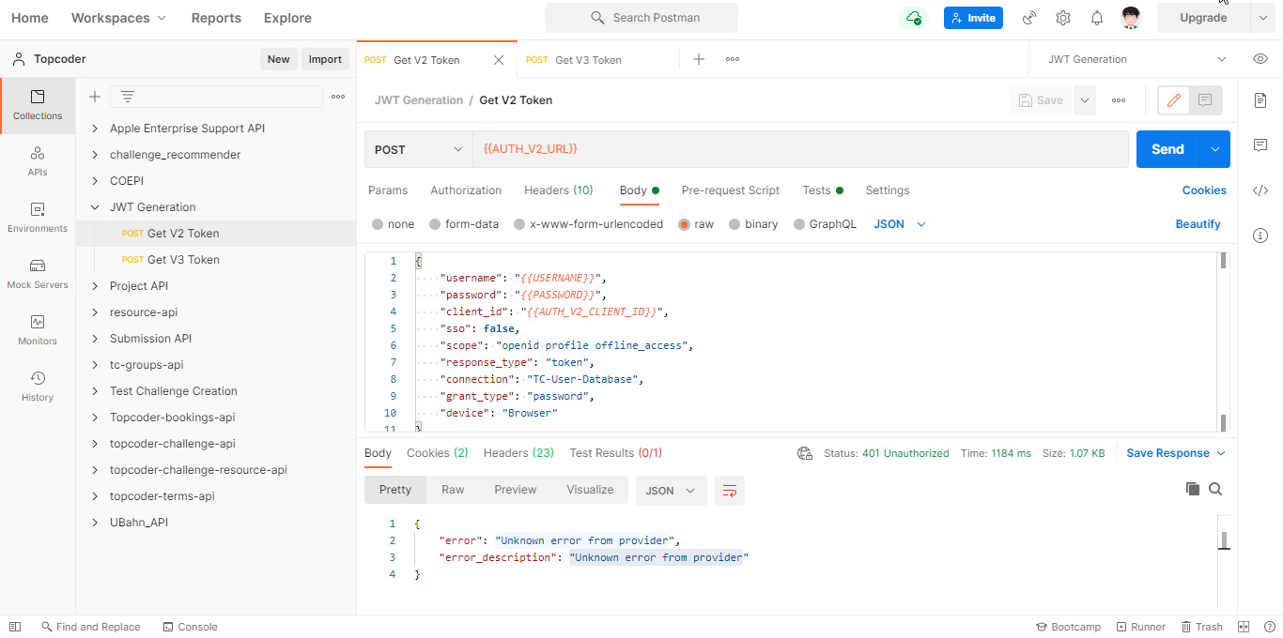
Task: Click the plus icon to create collection
Action: [95, 97]
